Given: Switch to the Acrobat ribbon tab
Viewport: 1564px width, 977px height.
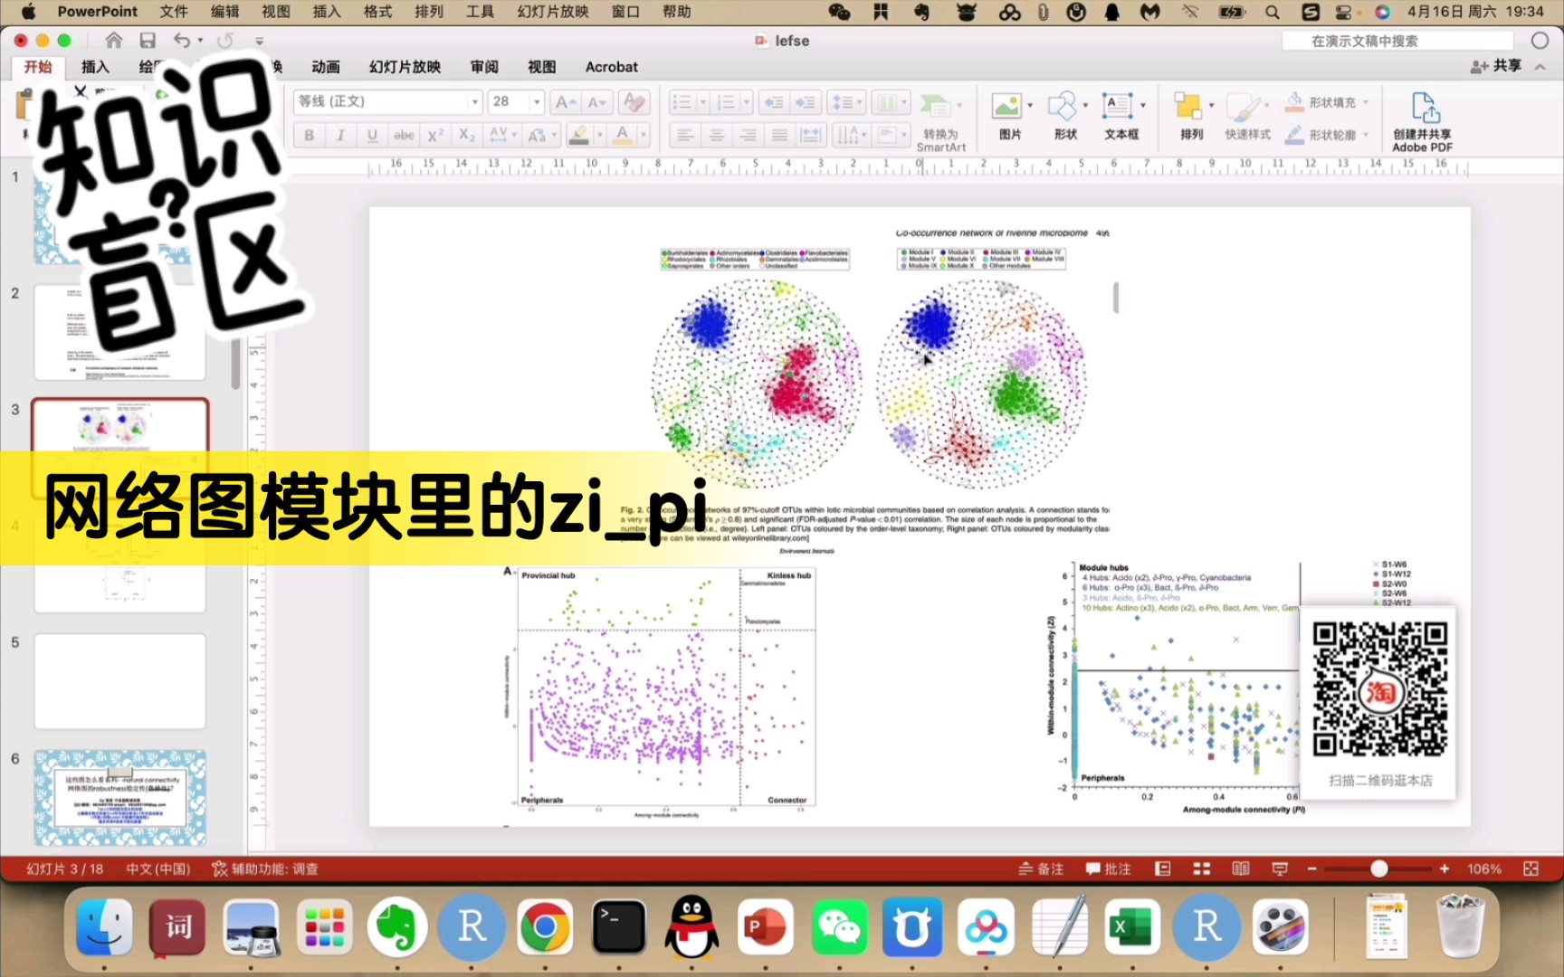Looking at the screenshot, I should point(611,67).
